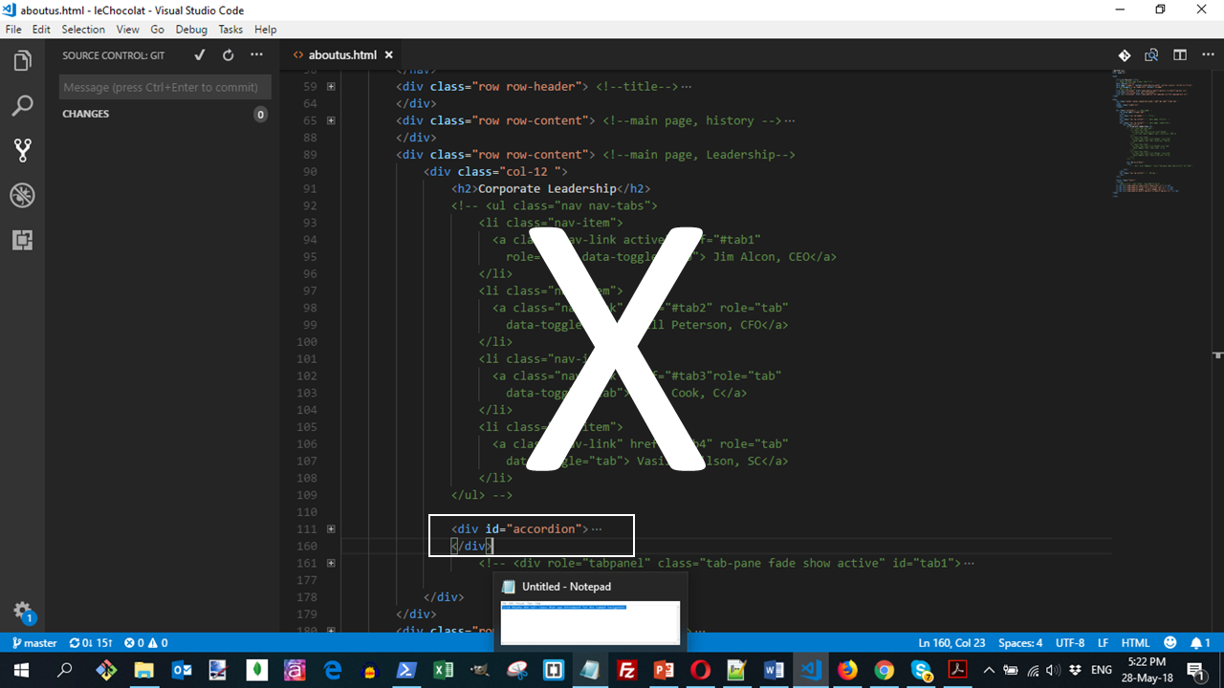Open FileZilla from taskbar
This screenshot has width=1224, height=688.
point(627,670)
